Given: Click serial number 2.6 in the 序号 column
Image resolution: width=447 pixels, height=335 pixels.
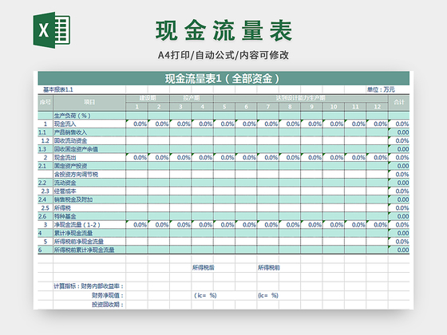Looking at the screenshot, I should (42, 216).
